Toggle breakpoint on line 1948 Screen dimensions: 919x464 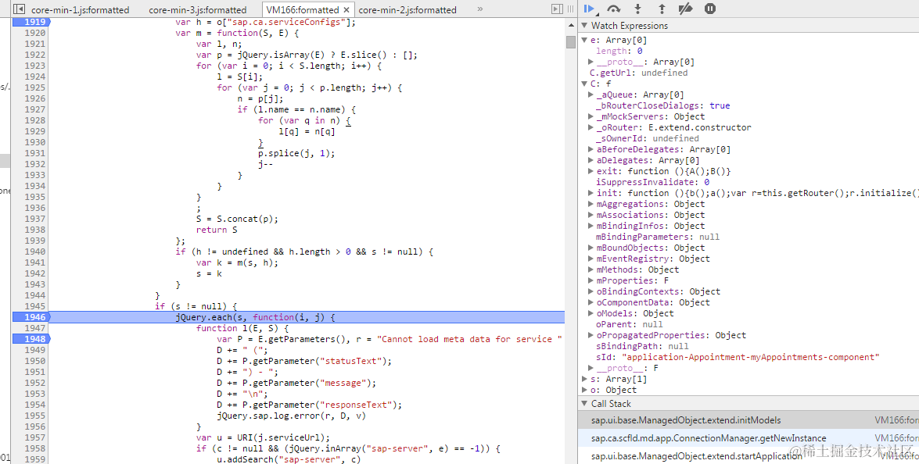(32, 339)
